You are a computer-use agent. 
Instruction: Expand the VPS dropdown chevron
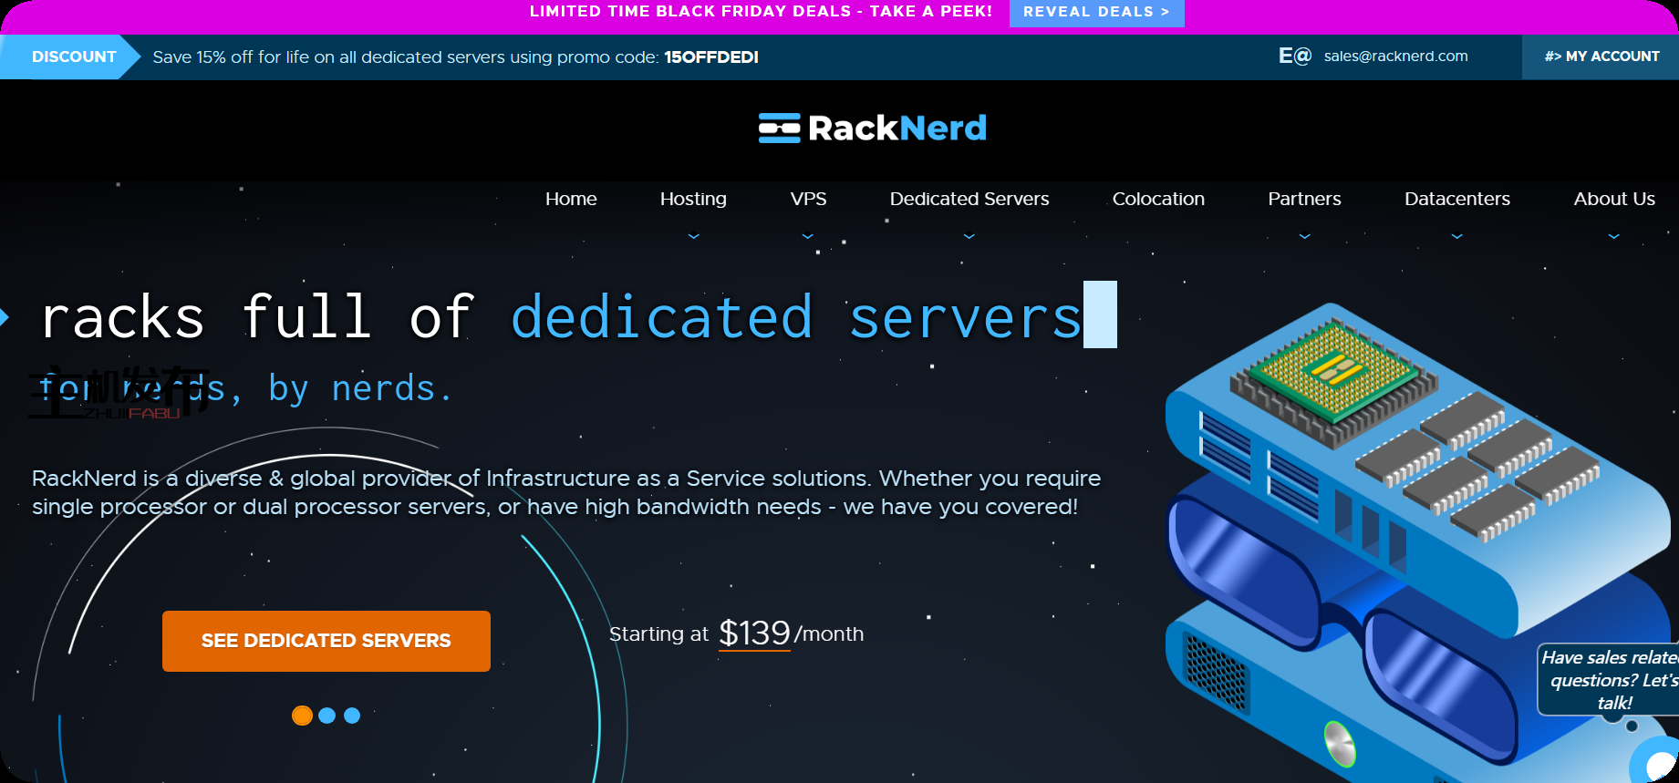[807, 236]
